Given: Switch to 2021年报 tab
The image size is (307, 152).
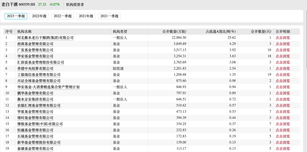Looking at the screenshot, I should pos(86,16).
